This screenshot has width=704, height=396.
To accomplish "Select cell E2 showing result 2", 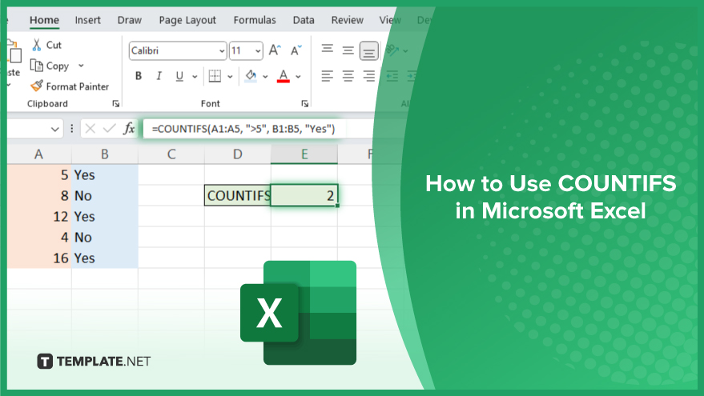I will click(304, 195).
